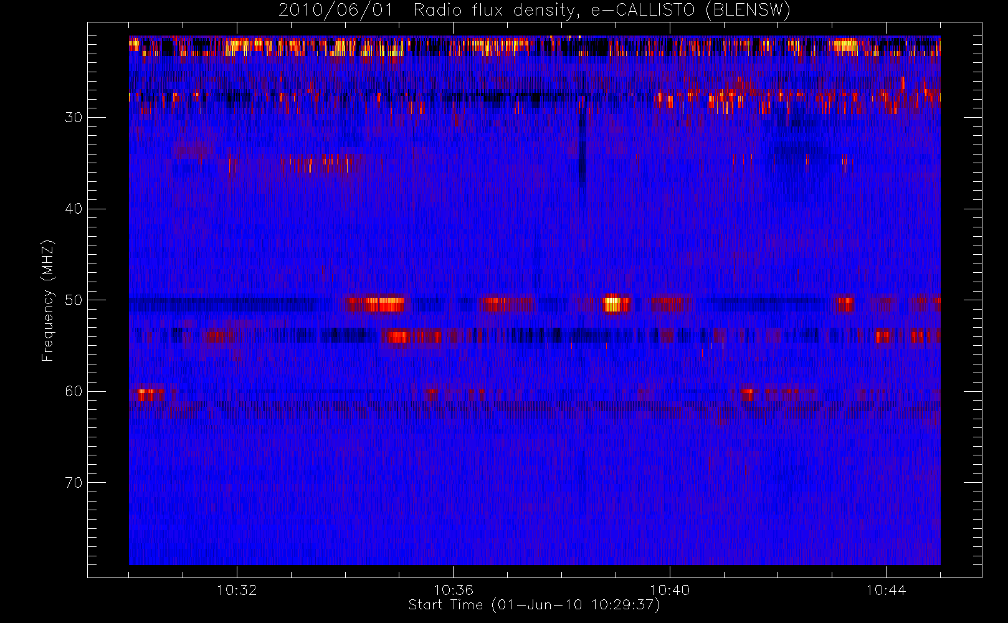This screenshot has width=1008, height=623.
Task: Click the 'Frequency (MHZ)' axis label
Action: click(47, 300)
